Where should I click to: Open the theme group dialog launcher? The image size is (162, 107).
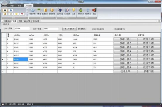coord(27,18)
